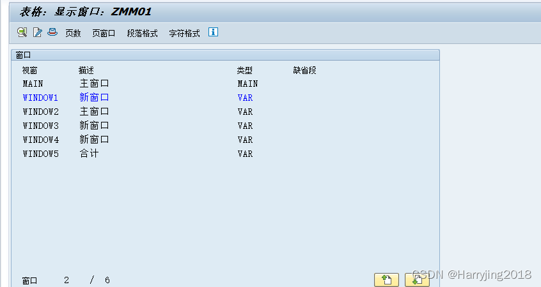Open header settings via hat icon
Screen dimensions: 541x287
pos(52,33)
